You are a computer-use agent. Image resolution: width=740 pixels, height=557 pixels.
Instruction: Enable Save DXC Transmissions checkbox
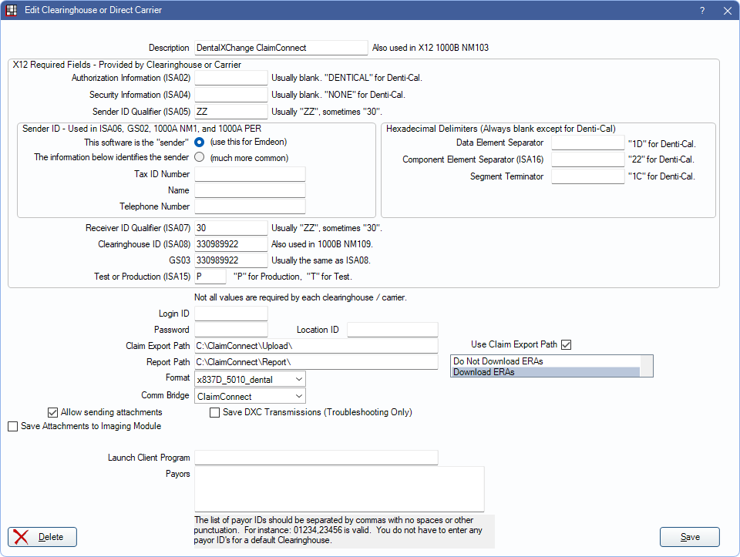215,413
